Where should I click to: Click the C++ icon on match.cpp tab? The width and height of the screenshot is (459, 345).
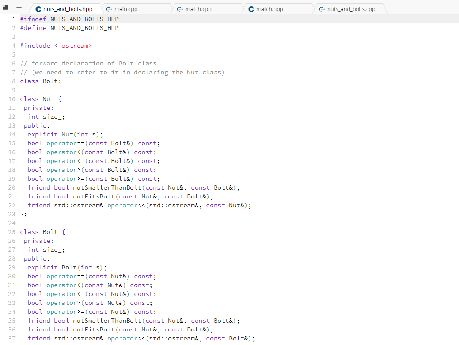(x=180, y=9)
